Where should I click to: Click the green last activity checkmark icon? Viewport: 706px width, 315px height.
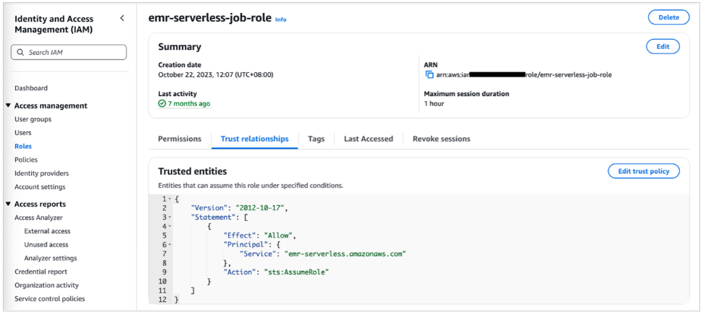click(x=162, y=104)
